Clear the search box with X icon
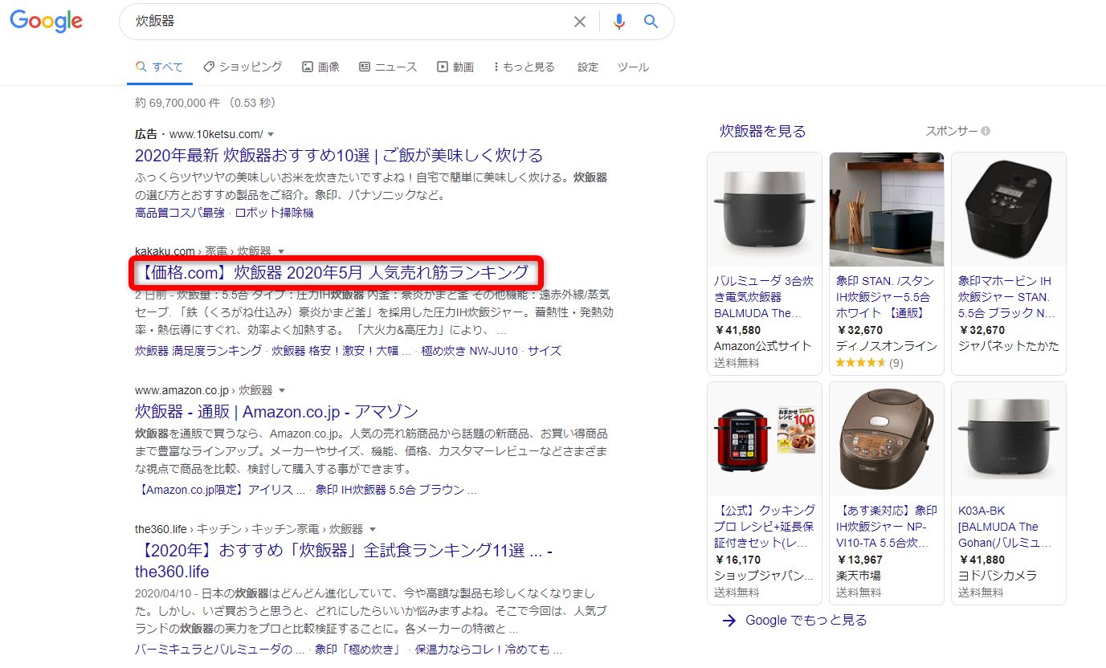 pos(579,22)
